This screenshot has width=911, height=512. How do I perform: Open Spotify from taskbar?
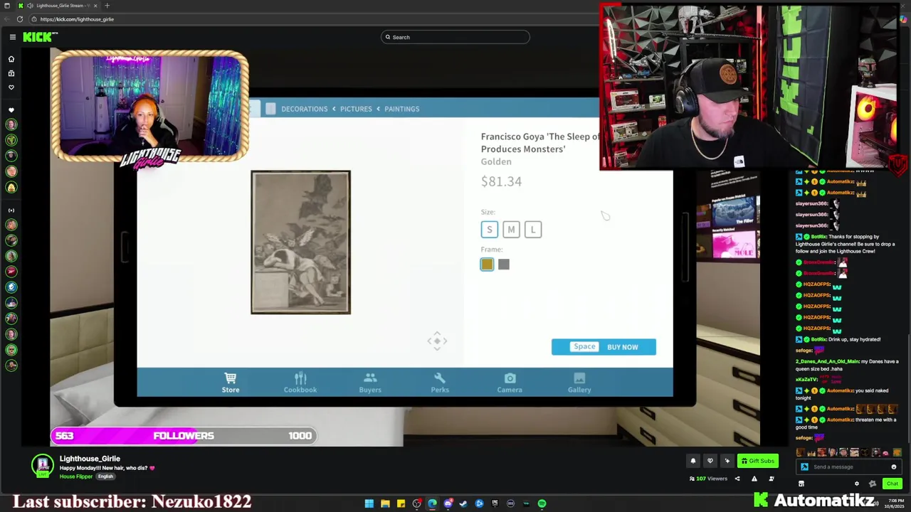542,503
